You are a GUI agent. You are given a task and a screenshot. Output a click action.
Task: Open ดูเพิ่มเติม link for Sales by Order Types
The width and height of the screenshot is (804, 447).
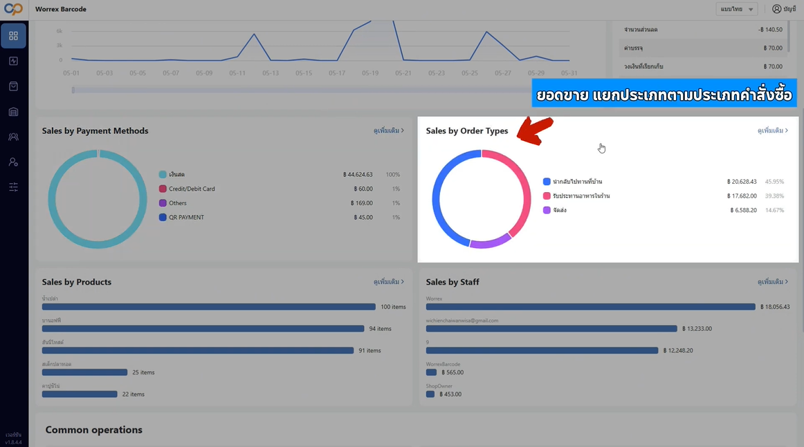coord(773,131)
